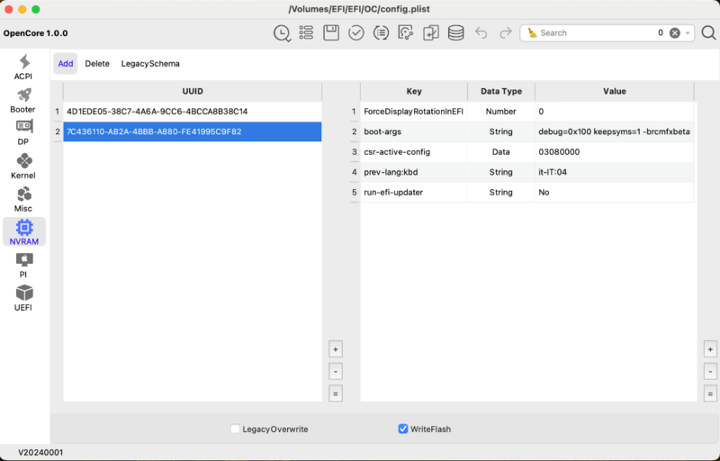Open the database icon in toolbar
The height and width of the screenshot is (461, 720).
(456, 33)
